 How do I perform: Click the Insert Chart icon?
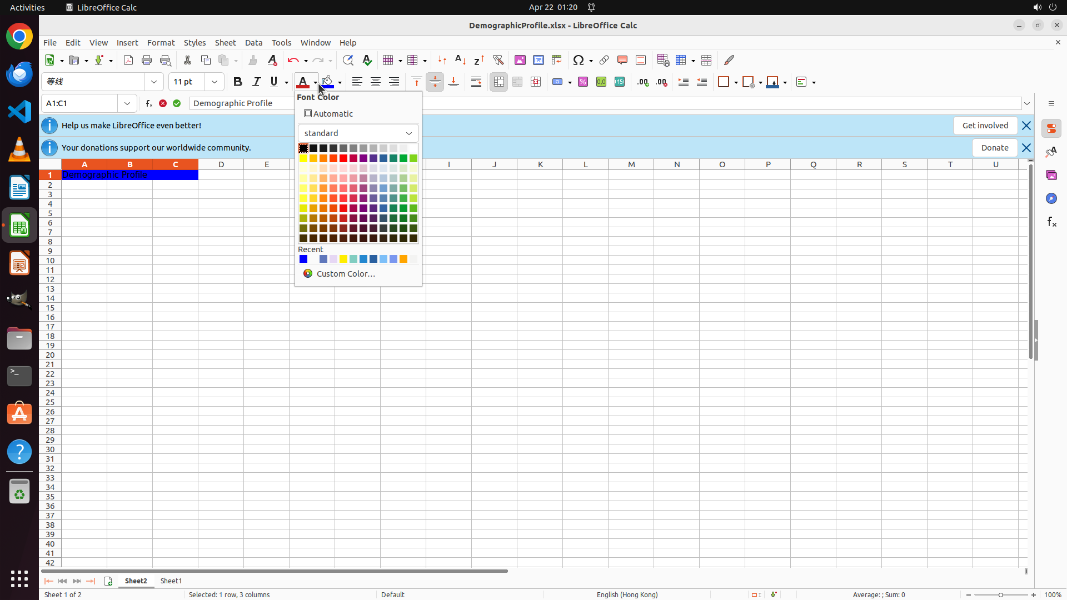pyautogui.click(x=539, y=60)
